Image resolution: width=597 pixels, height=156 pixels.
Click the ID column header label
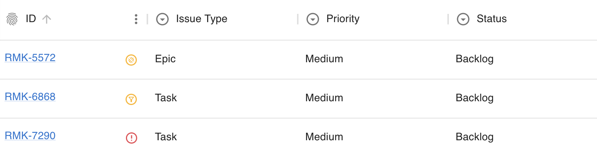coord(31,19)
